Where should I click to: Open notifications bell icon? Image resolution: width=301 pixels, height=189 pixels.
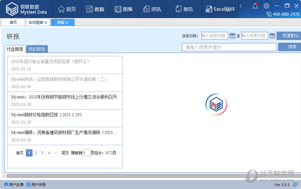pos(255,6)
